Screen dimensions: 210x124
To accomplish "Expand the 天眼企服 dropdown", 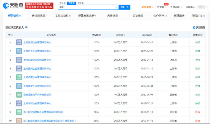I will point(176,7).
